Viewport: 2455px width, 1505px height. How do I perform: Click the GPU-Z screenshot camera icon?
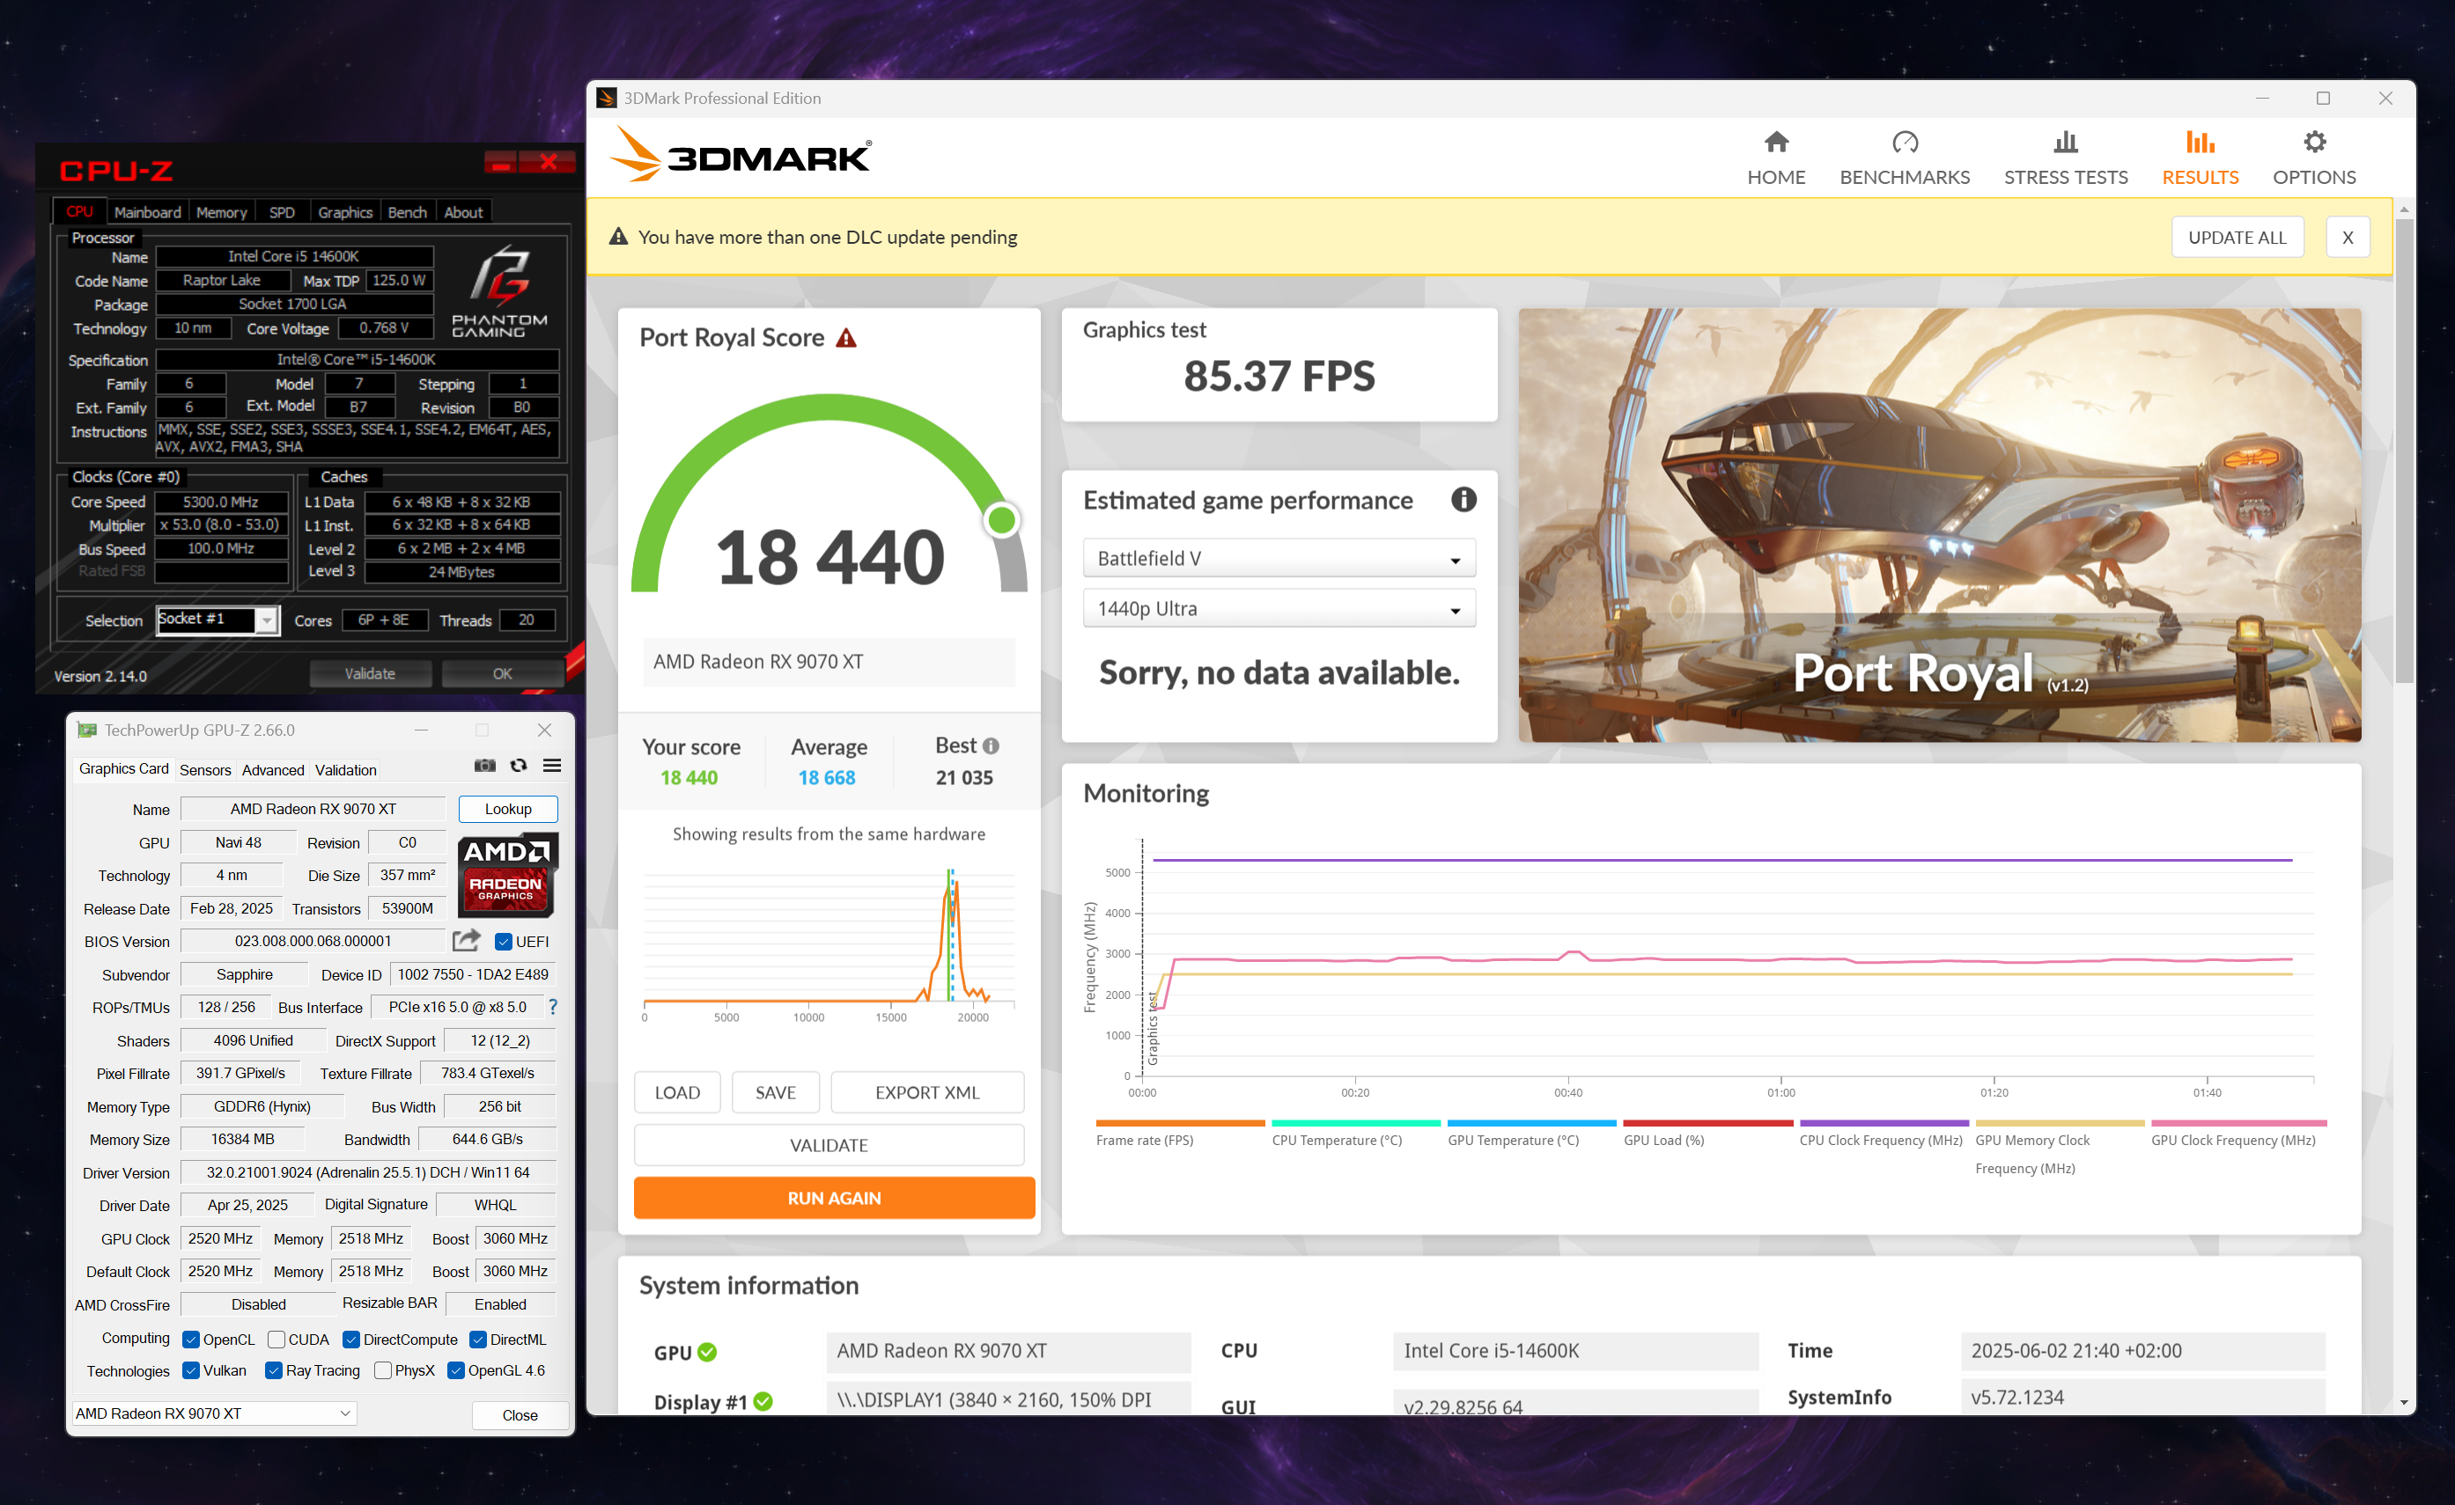[x=484, y=765]
